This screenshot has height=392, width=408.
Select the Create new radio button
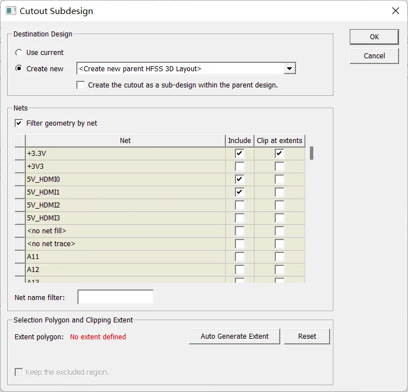(18, 68)
